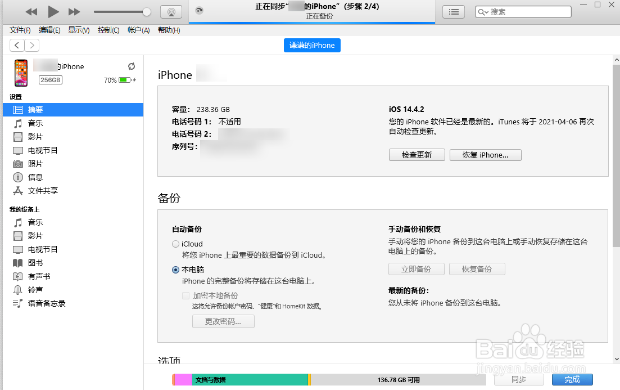
Task: Click the 恢复 iPhone... button
Action: 485,155
